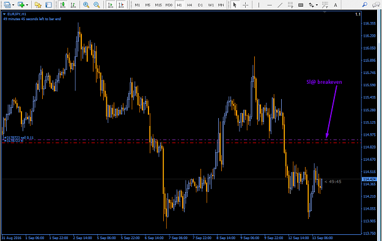Click the '5 Sep 06:00' time axis label
The image size is (382, 241).
106,238
